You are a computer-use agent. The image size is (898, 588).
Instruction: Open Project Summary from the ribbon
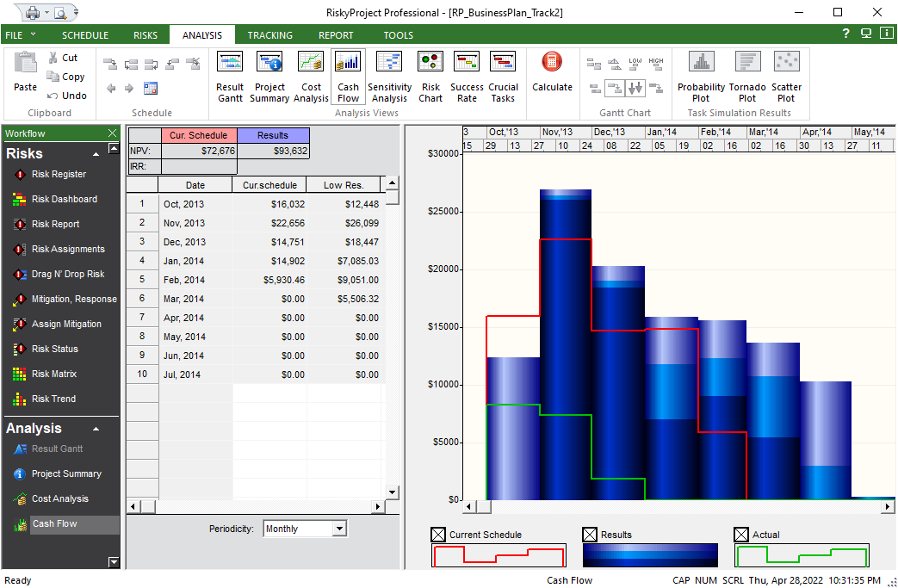[x=269, y=77]
